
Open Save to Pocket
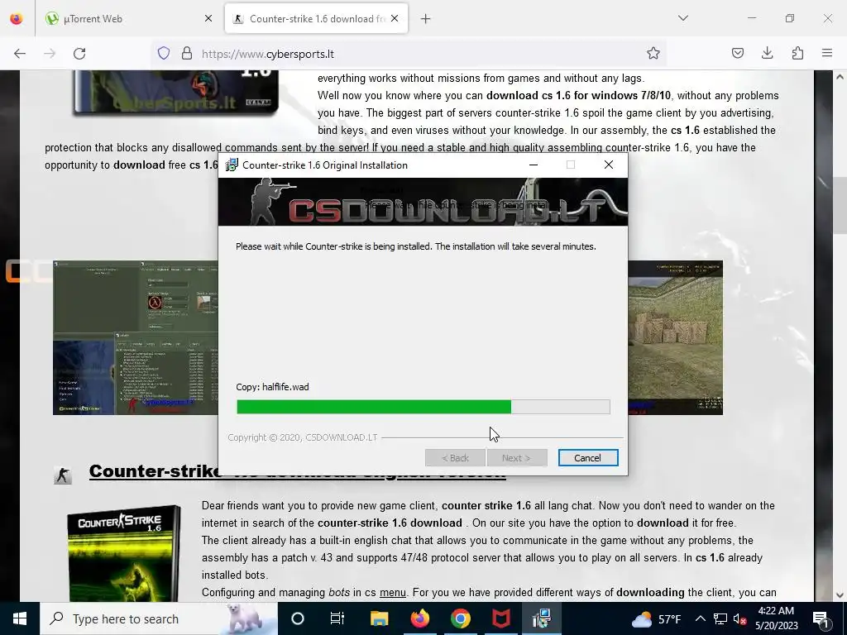click(x=737, y=53)
